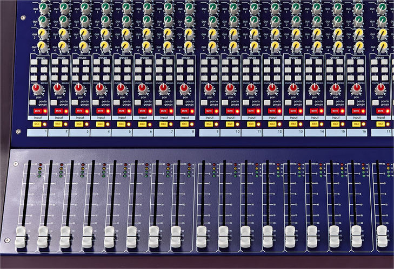This screenshot has height=269, width=394.
Task: Click the channel 17 fader cap
Action: point(382,237)
